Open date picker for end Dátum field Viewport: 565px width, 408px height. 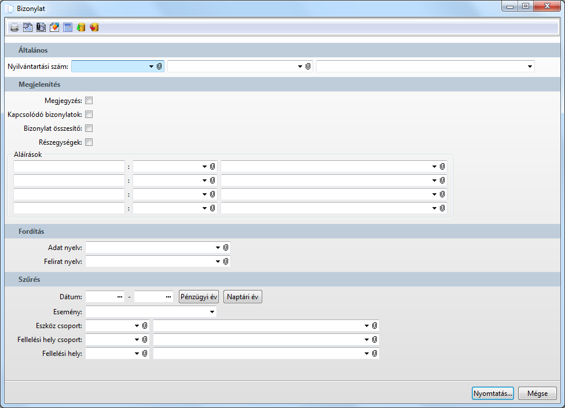pyautogui.click(x=168, y=297)
